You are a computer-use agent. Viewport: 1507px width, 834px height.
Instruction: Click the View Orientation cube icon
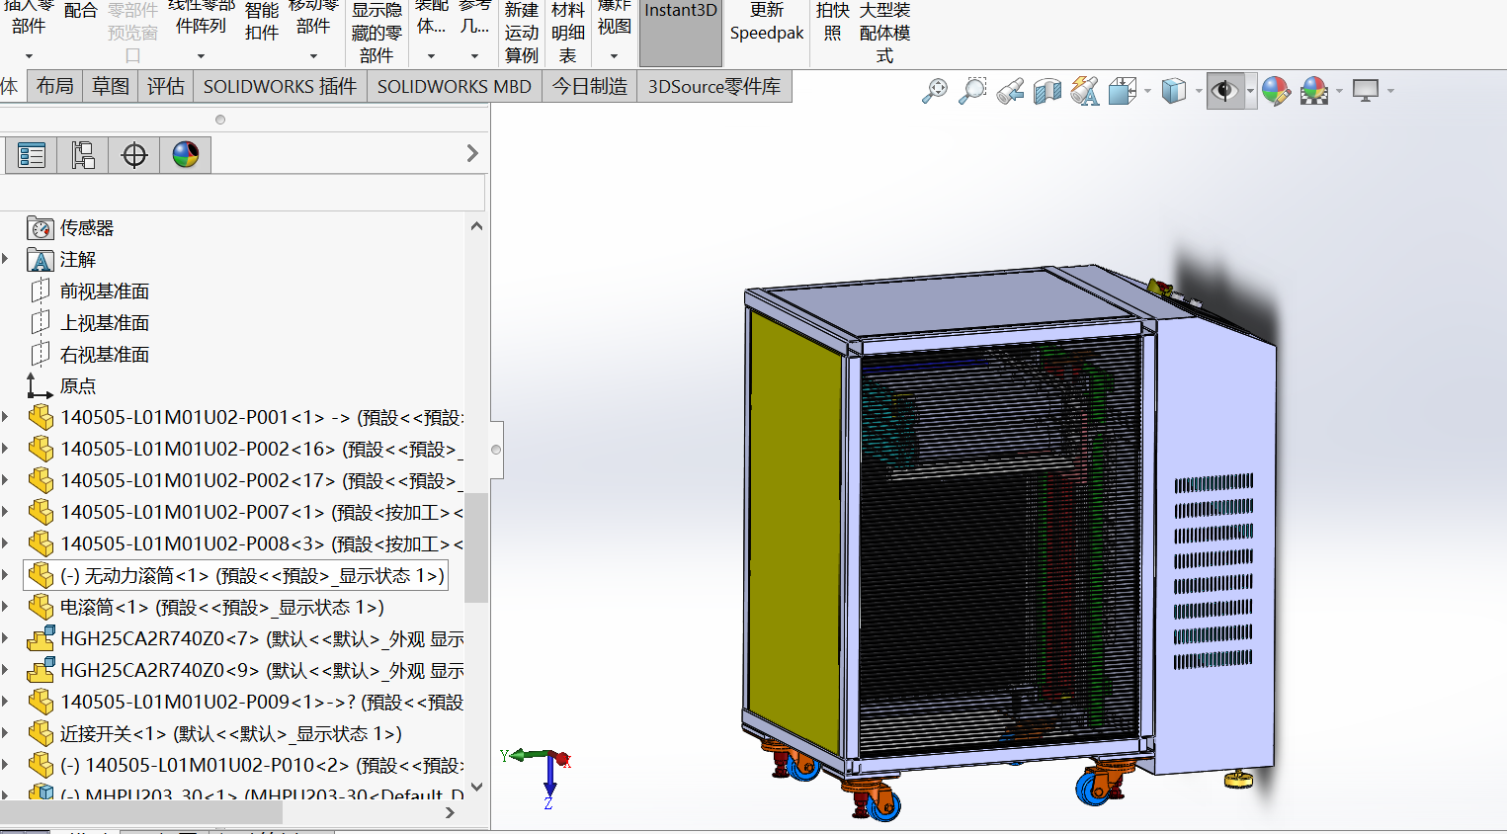1123,91
